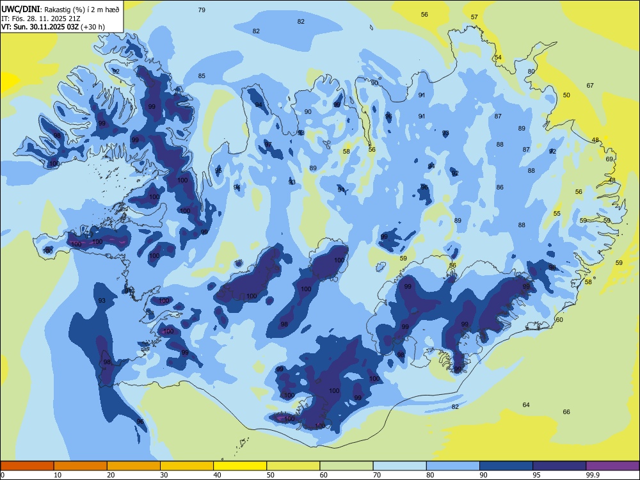Click the map value 66 in the southeast sea

point(566,412)
